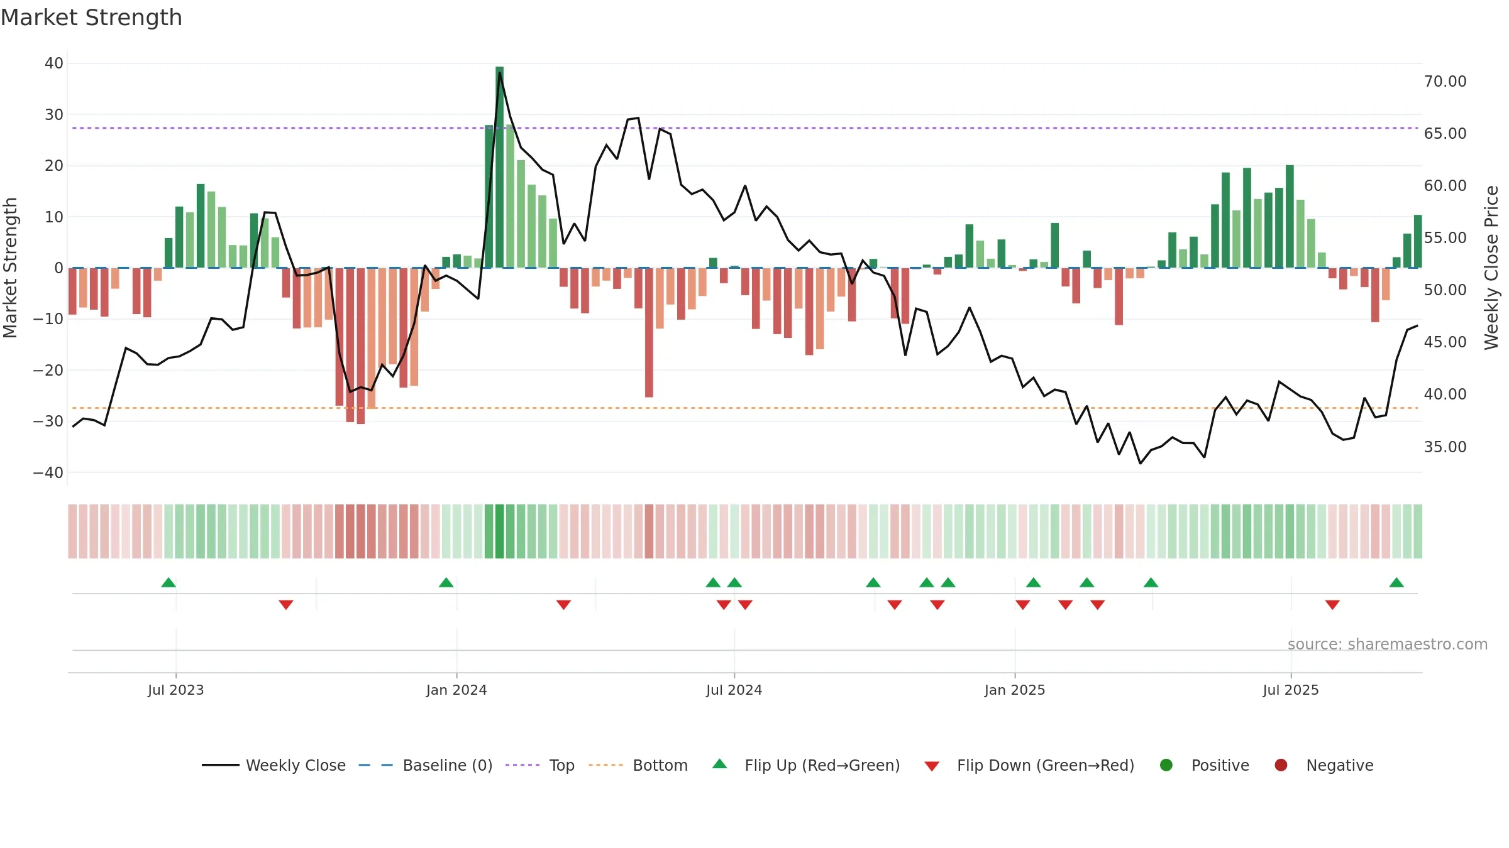Toggle the Bottom legend entry
The width and height of the screenshot is (1509, 848).
pos(638,765)
